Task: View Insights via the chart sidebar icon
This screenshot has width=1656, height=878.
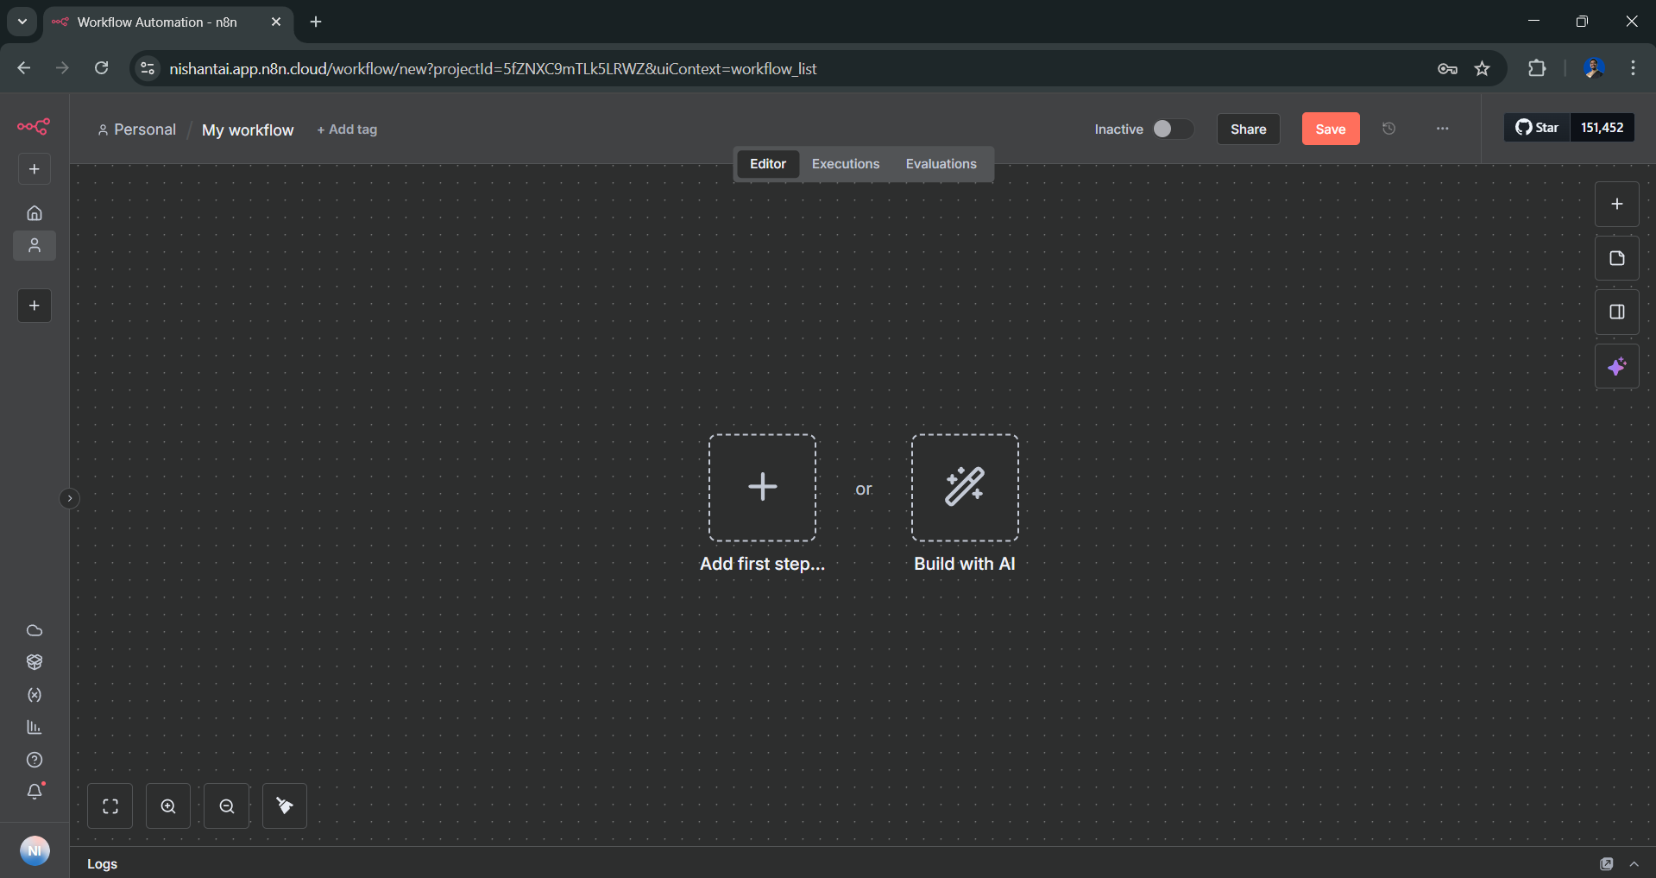Action: (34, 727)
